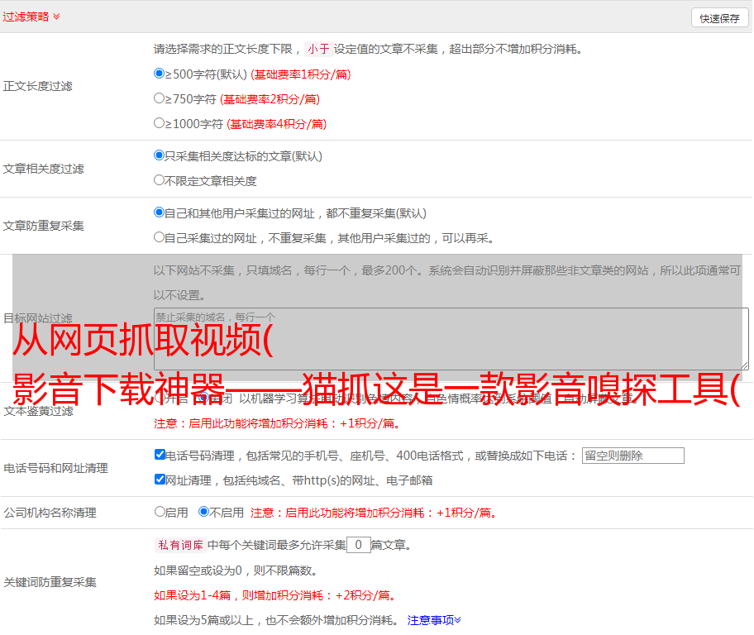
Task: Click the 文章防重复采集 label
Action: pyautogui.click(x=43, y=226)
